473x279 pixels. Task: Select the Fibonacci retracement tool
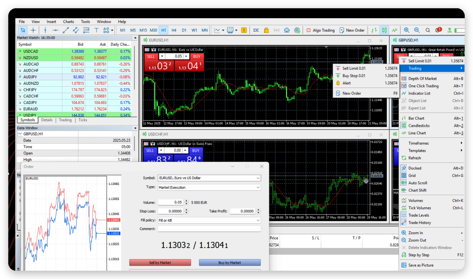[86, 30]
